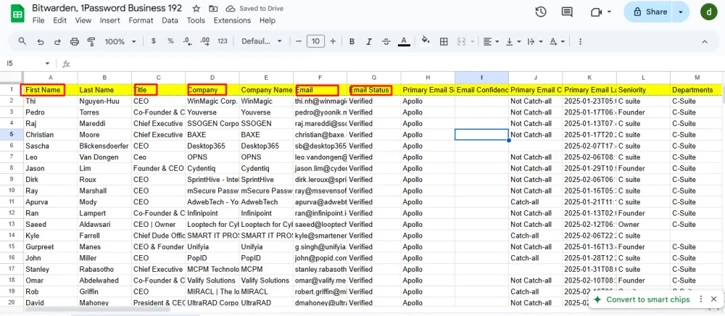Open the Format menu
This screenshot has width=725, height=316.
[x=141, y=20]
